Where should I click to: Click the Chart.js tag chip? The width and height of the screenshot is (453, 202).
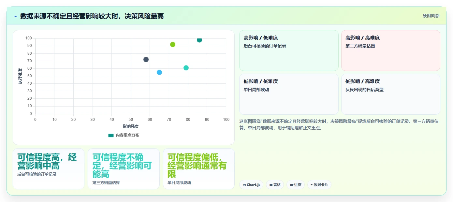(x=251, y=185)
